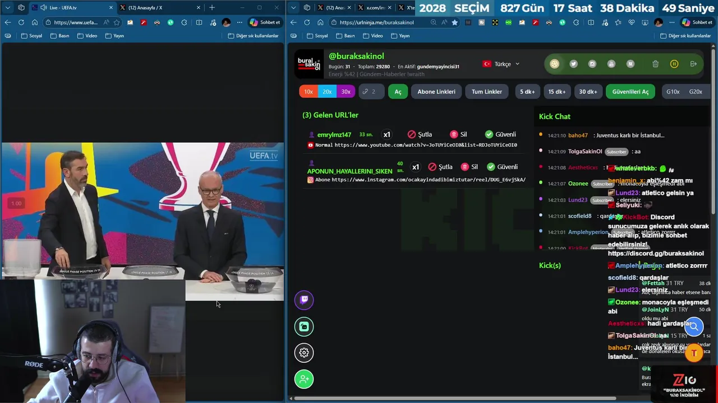Viewport: 718px width, 403px height.
Task: Click the Instagram icon in urlninja header
Action: pyautogui.click(x=592, y=64)
